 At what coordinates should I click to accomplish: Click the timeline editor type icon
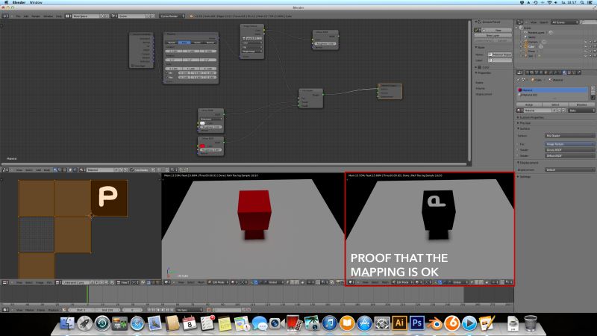coord(4,310)
